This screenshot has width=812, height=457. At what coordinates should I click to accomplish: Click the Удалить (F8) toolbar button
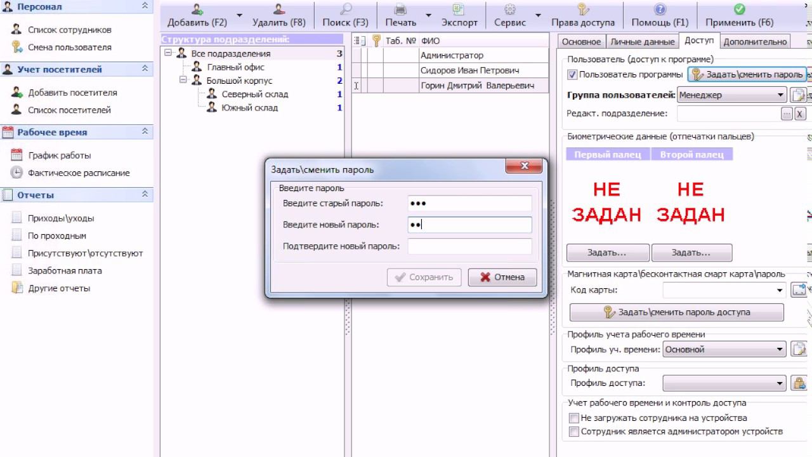click(278, 16)
